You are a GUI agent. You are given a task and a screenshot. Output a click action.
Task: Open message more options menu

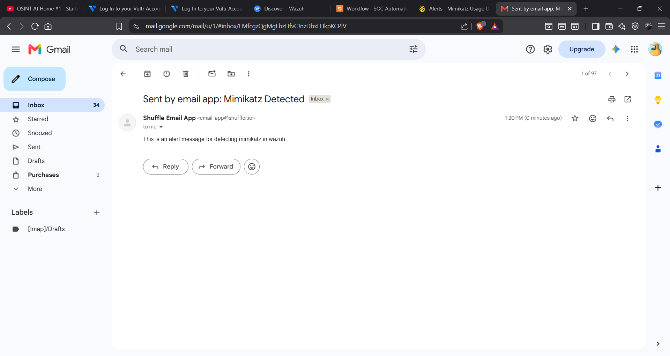pyautogui.click(x=627, y=118)
